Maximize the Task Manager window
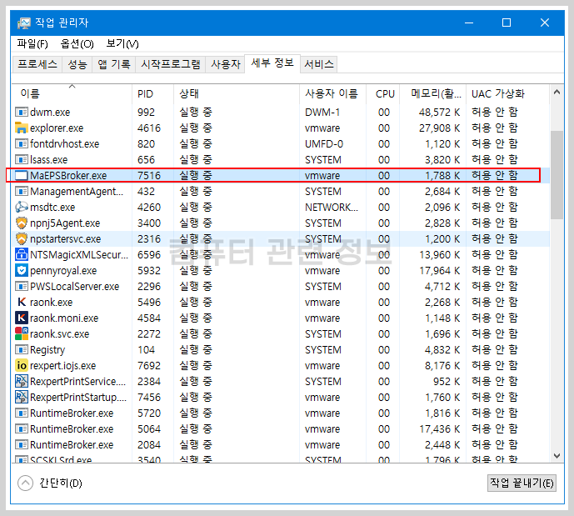Viewport: 574px width, 516px height. pos(507,23)
